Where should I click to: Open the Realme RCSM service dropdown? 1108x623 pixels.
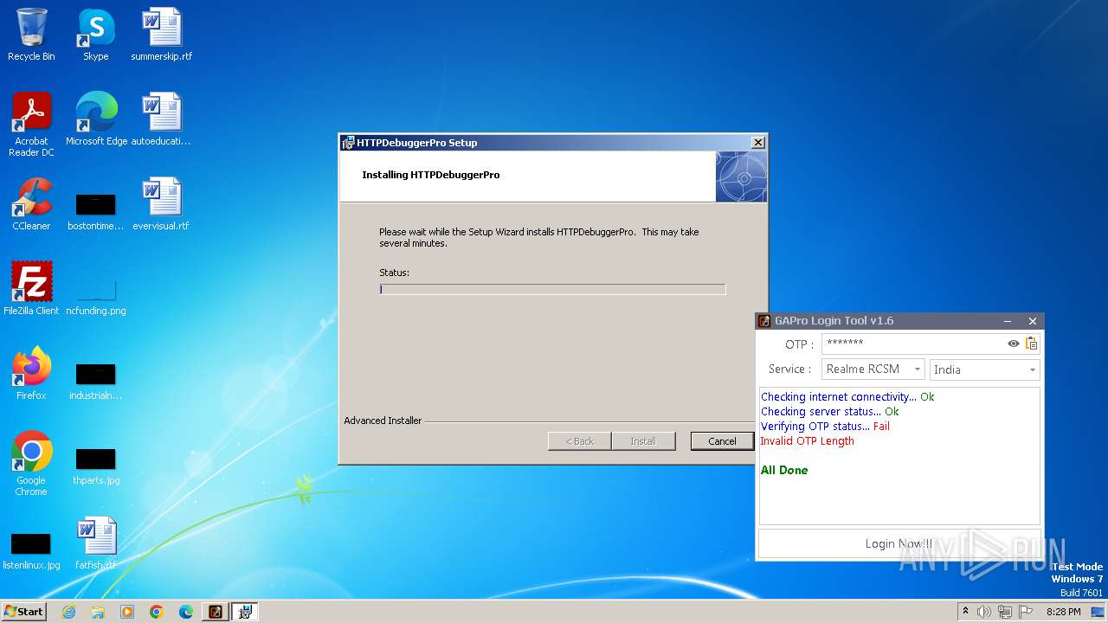pos(873,369)
